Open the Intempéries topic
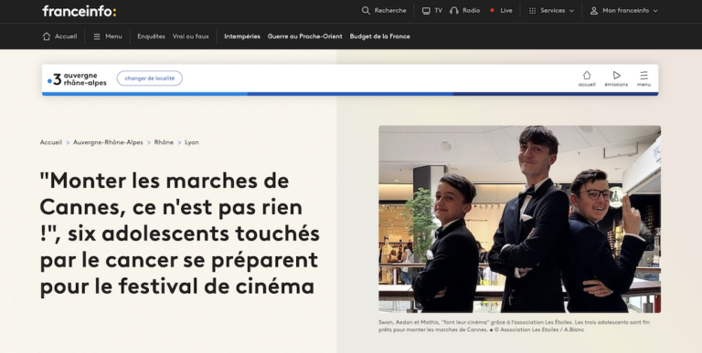The height and width of the screenshot is (353, 702). 242,36
